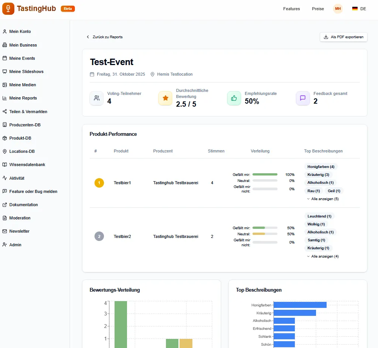Open the Features page in the header
This screenshot has width=378, height=348.
tap(291, 9)
